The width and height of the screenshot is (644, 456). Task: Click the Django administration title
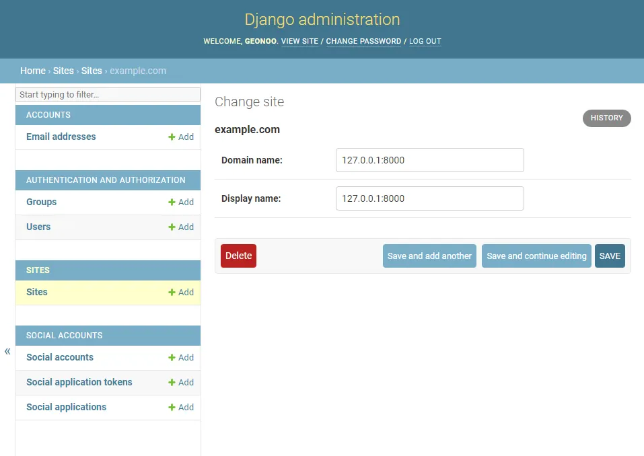tap(322, 20)
